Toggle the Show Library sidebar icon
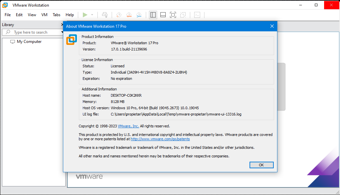 153,15
